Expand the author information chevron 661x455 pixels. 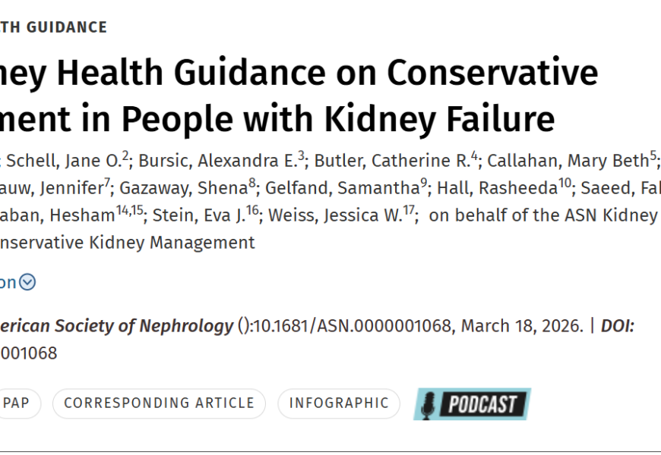[x=27, y=282]
